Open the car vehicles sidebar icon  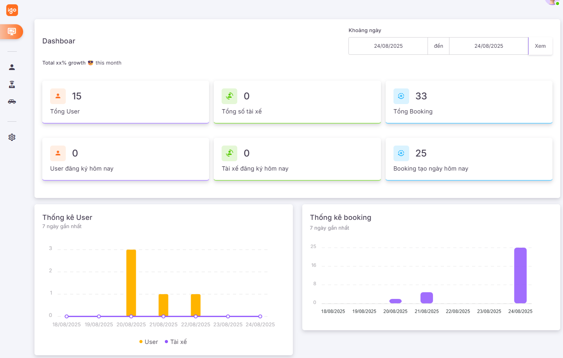click(x=12, y=102)
